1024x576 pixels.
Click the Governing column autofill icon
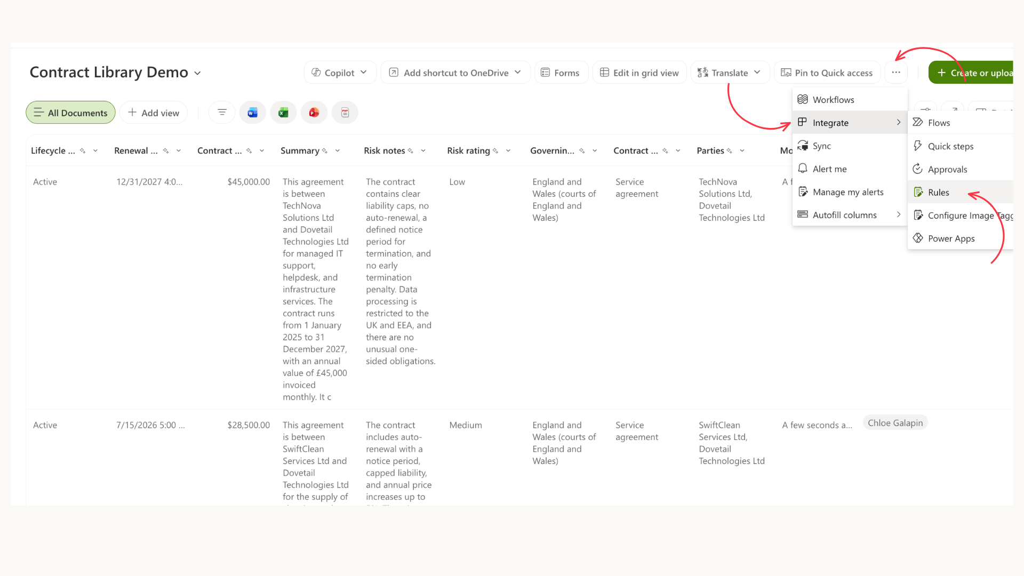pos(582,151)
